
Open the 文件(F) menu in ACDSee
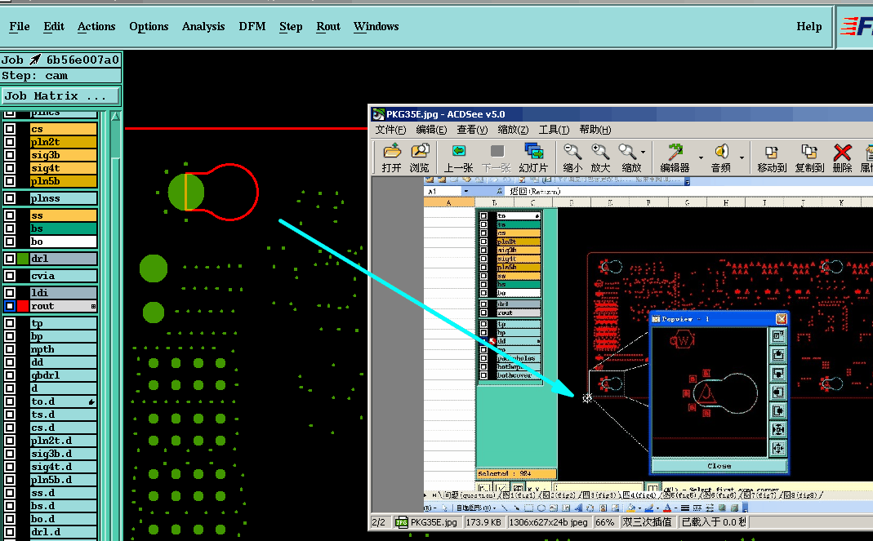pos(390,130)
